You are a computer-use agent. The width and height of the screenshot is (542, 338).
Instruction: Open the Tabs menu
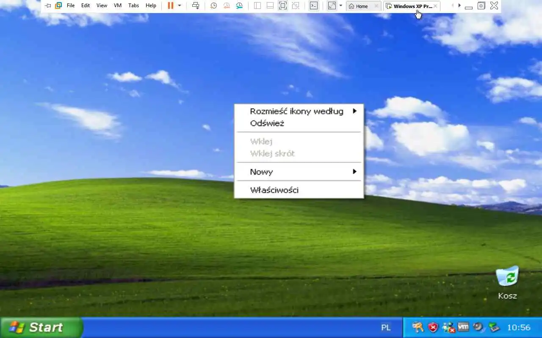(x=134, y=6)
